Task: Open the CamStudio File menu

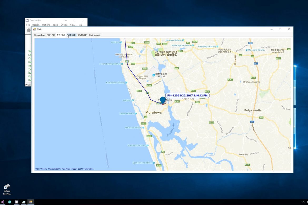Action: [28, 25]
